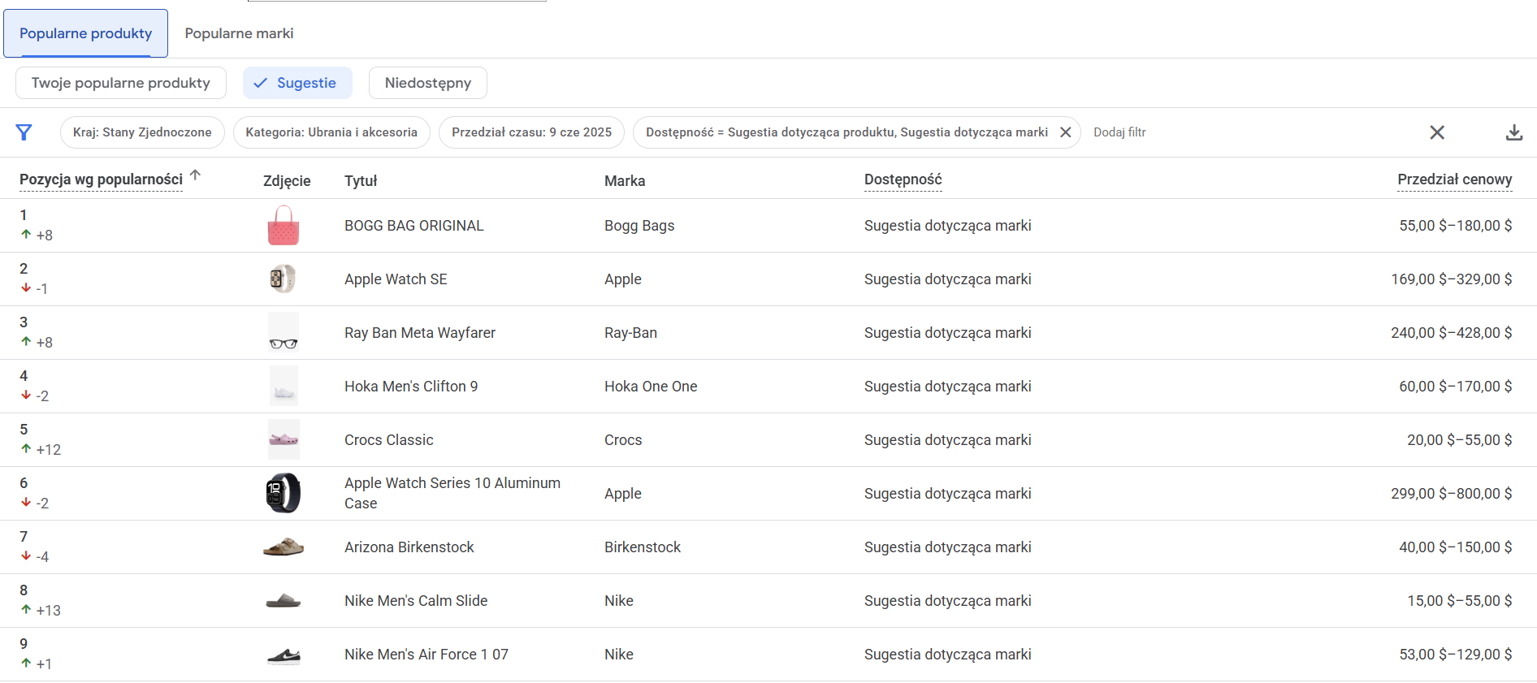Click the Apple Watch Series 10 thumbnail

point(283,494)
